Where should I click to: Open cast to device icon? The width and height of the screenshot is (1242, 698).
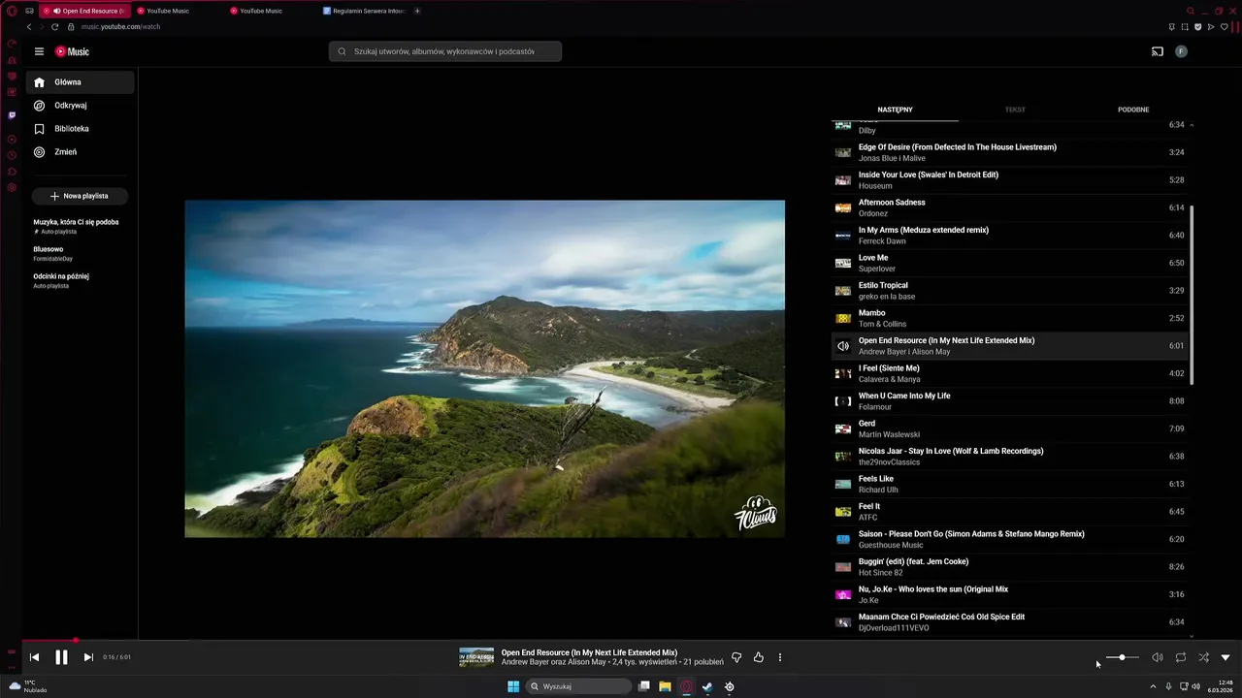click(x=1158, y=51)
